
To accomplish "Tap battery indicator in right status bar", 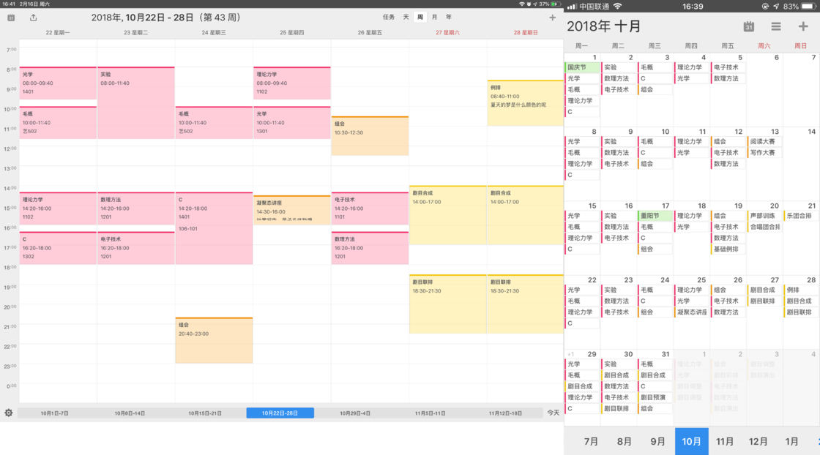I will (808, 7).
